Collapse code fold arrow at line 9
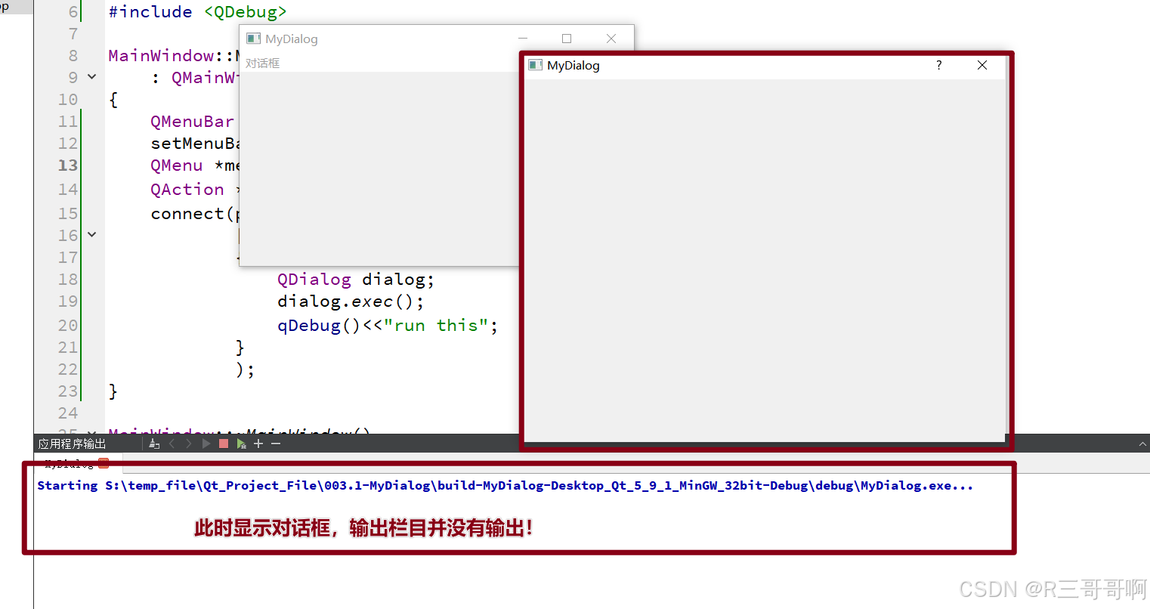This screenshot has height=609, width=1150. tap(91, 77)
